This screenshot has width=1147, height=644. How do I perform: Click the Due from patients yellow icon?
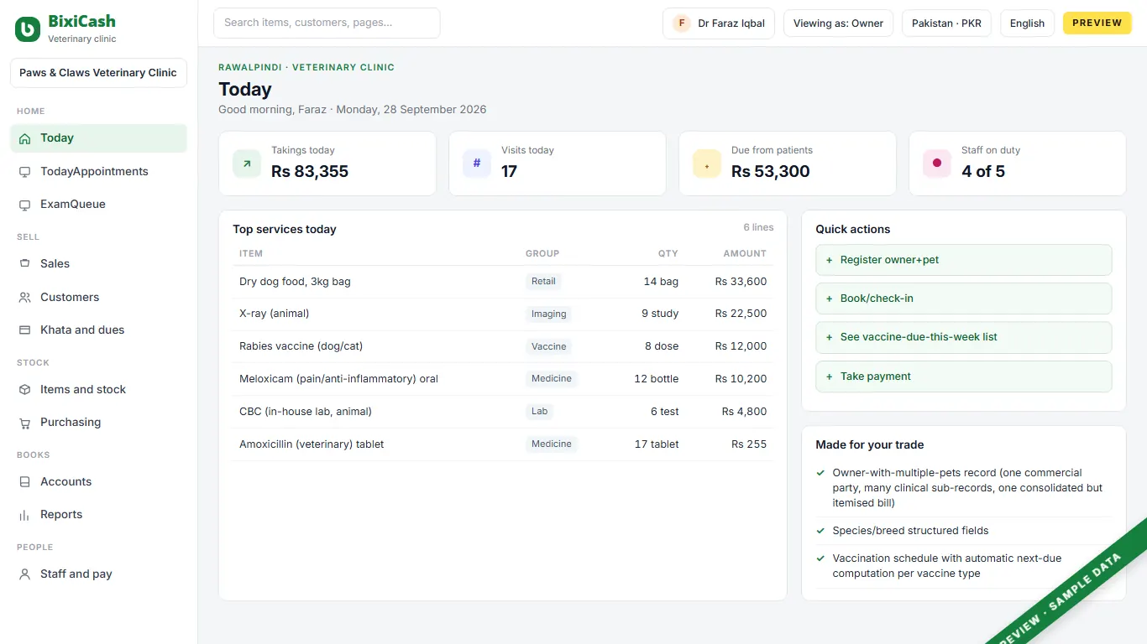coord(707,164)
